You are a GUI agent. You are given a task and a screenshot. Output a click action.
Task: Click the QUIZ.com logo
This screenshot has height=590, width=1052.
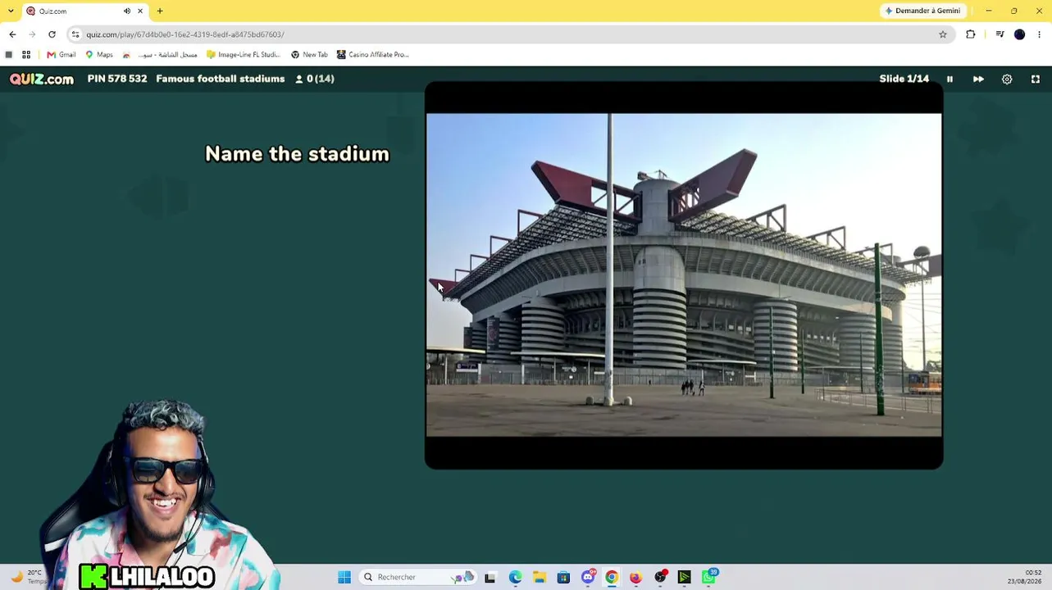pos(42,79)
